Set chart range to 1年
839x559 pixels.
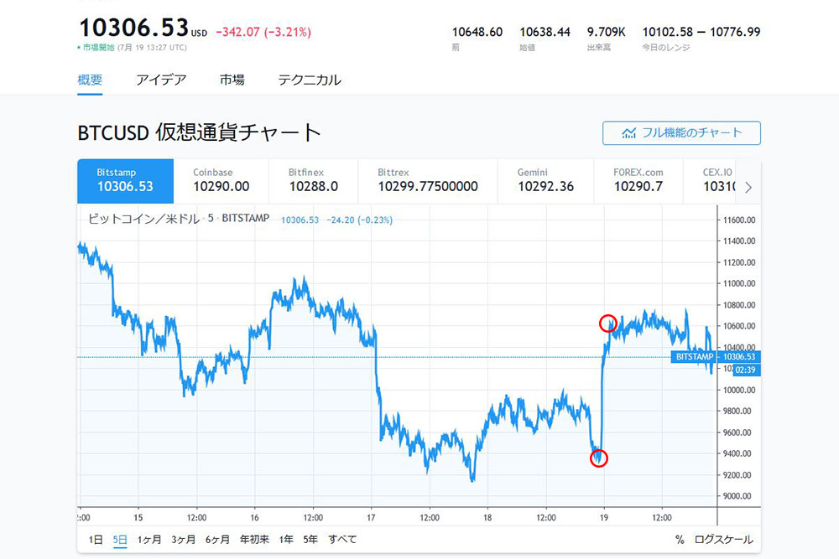(286, 539)
